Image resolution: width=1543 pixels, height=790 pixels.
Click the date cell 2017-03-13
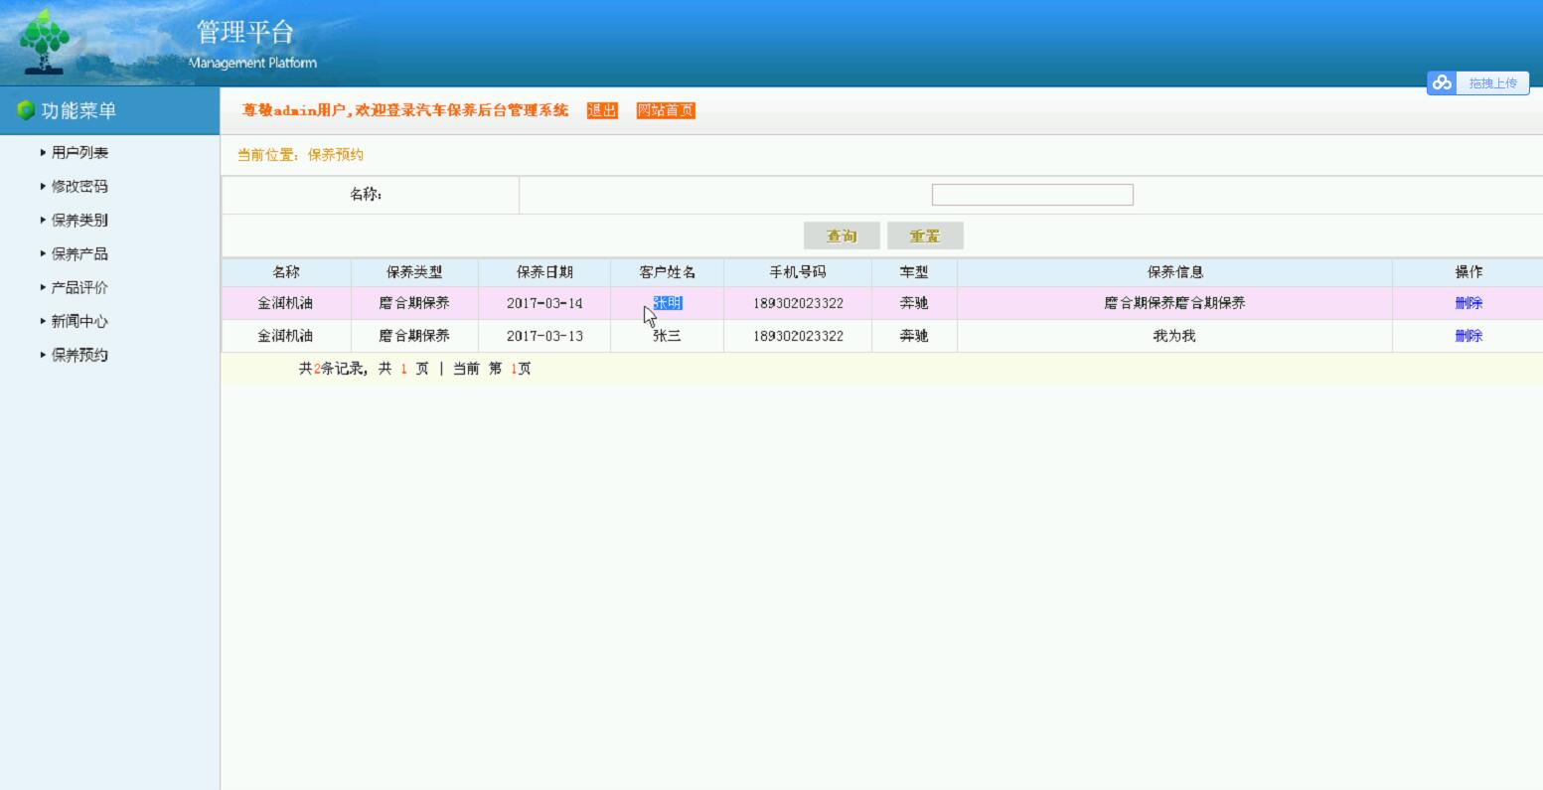coord(544,336)
